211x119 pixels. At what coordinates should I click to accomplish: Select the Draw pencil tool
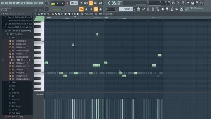point(53,14)
